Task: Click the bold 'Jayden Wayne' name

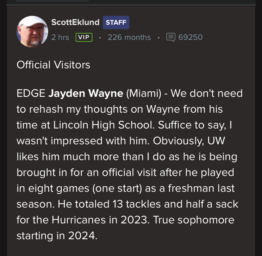Action: [86, 93]
